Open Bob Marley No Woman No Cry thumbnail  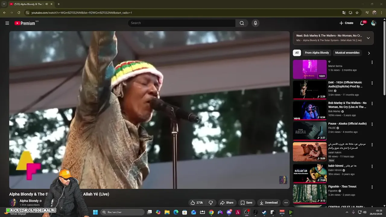310,110
